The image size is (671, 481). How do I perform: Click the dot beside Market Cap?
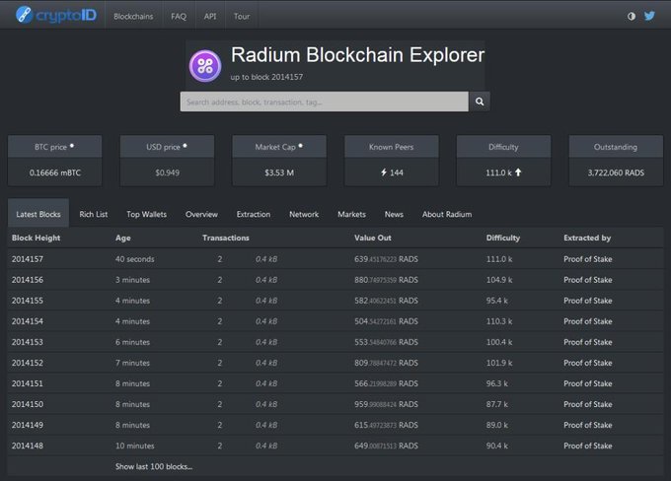tap(300, 146)
